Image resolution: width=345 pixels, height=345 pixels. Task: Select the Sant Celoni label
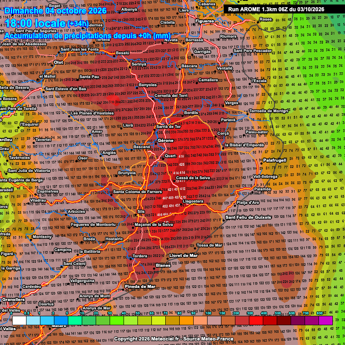[x=75, y=264]
